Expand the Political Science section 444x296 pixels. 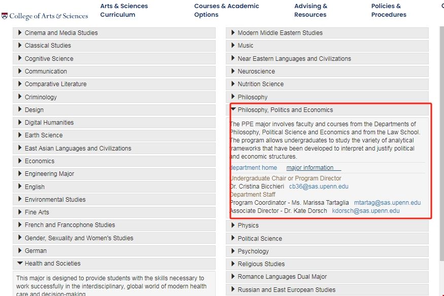point(260,239)
